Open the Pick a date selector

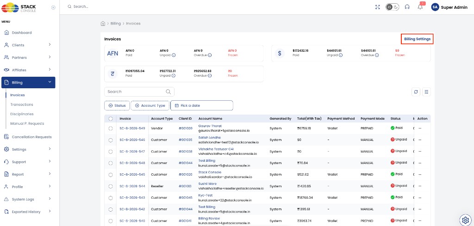[x=202, y=106]
